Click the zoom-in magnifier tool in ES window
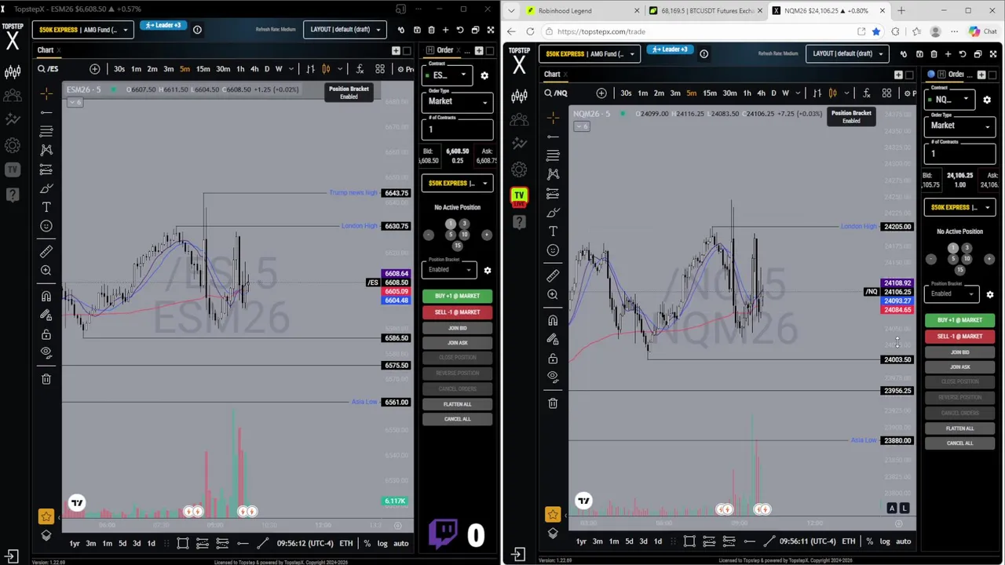 [x=46, y=270]
